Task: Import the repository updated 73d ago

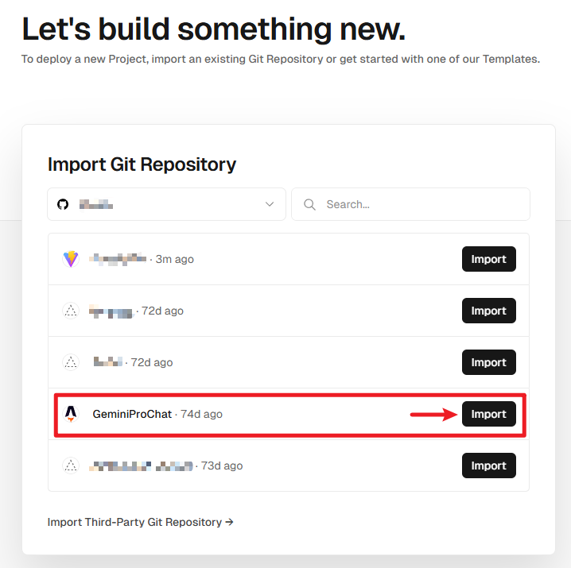Action: 488,466
